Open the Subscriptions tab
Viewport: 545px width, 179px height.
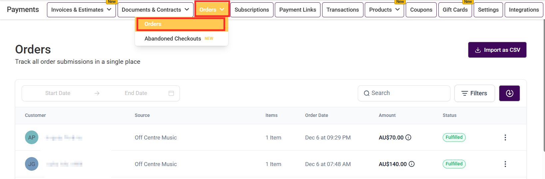[252, 10]
